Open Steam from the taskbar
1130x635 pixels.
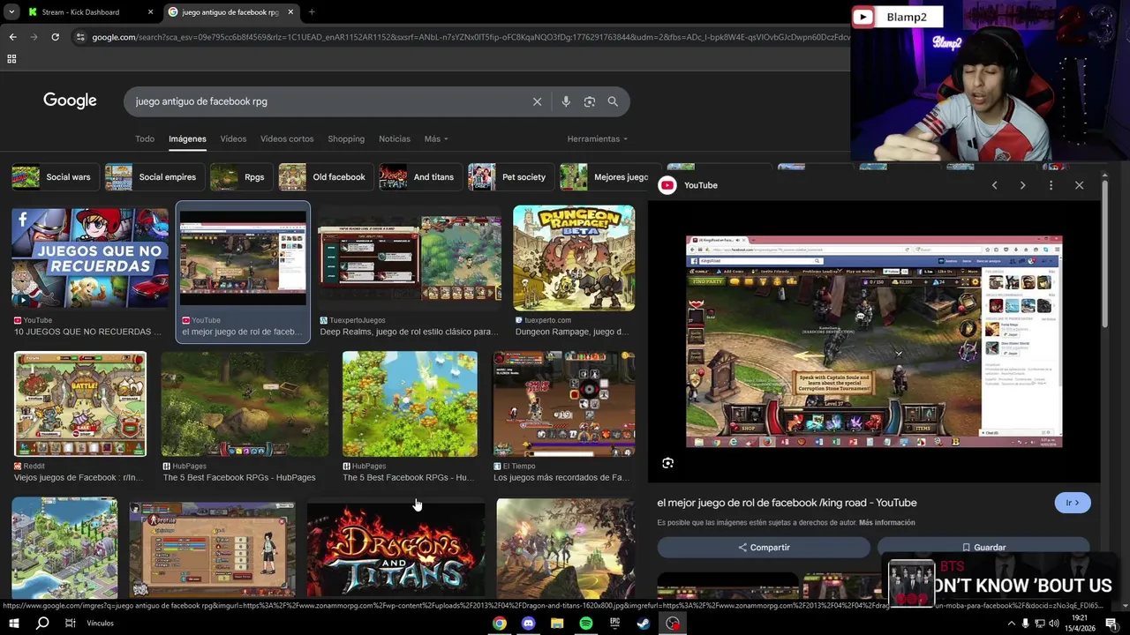pyautogui.click(x=644, y=624)
